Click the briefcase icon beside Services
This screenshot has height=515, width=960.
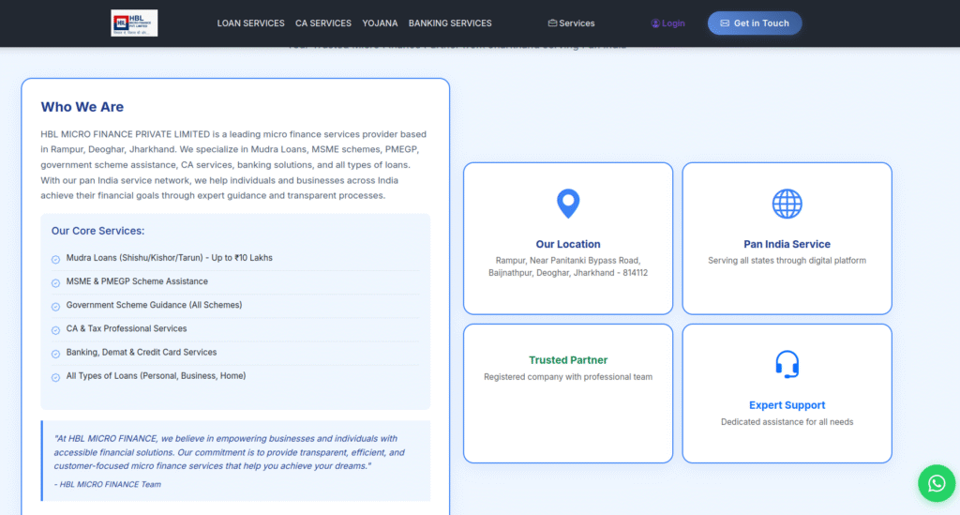552,23
